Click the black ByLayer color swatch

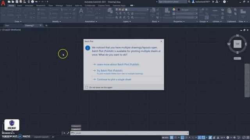pyautogui.click(x=179, y=9)
